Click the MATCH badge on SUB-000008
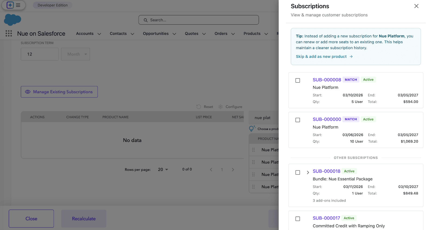Screen dimensions: 433x230 pyautogui.click(x=351, y=80)
